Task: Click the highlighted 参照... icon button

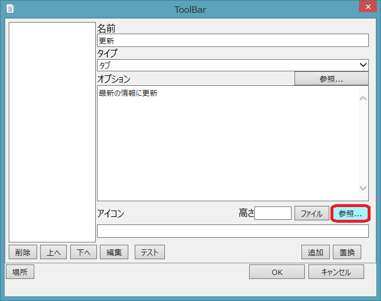Action: (350, 213)
